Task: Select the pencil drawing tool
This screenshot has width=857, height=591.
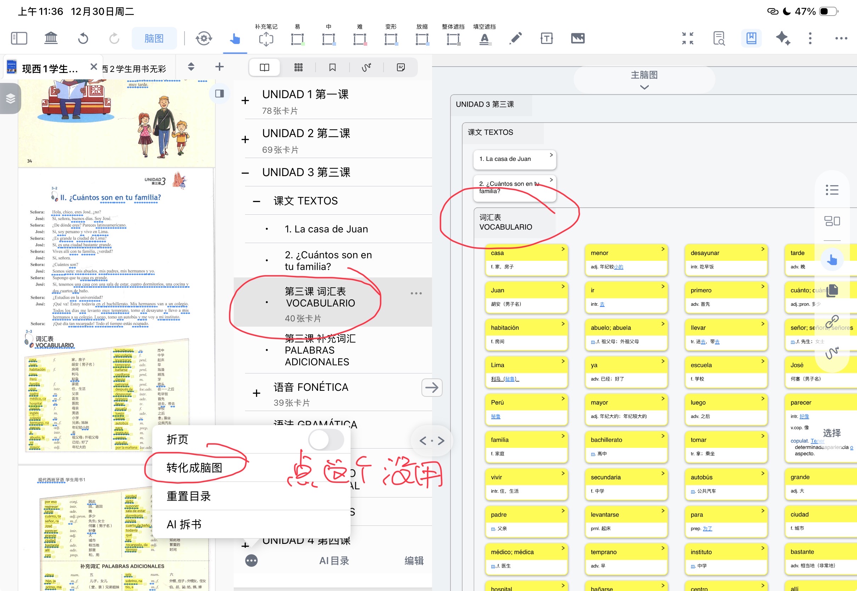Action: (515, 38)
